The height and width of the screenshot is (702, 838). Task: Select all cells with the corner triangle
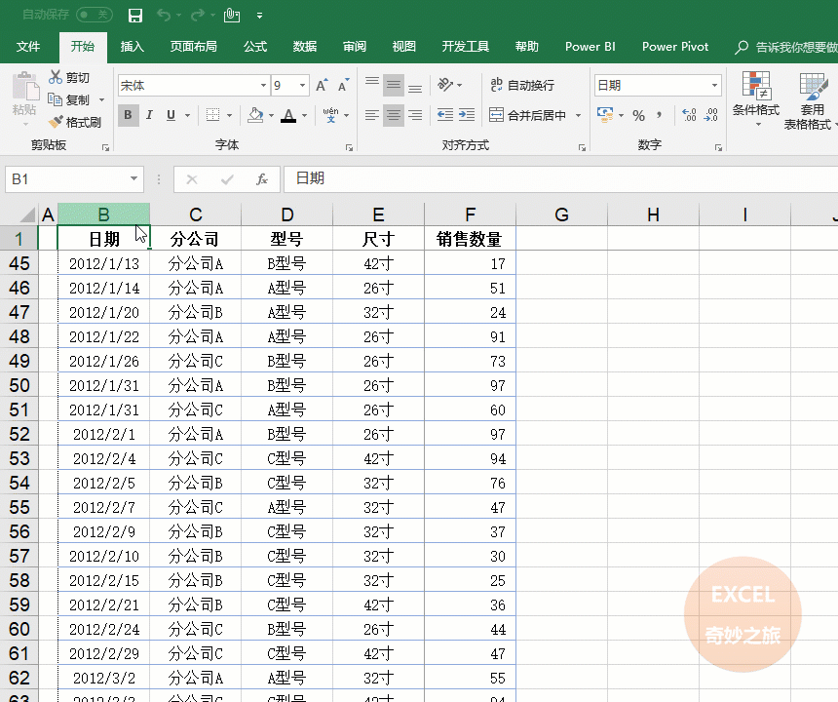(28, 214)
